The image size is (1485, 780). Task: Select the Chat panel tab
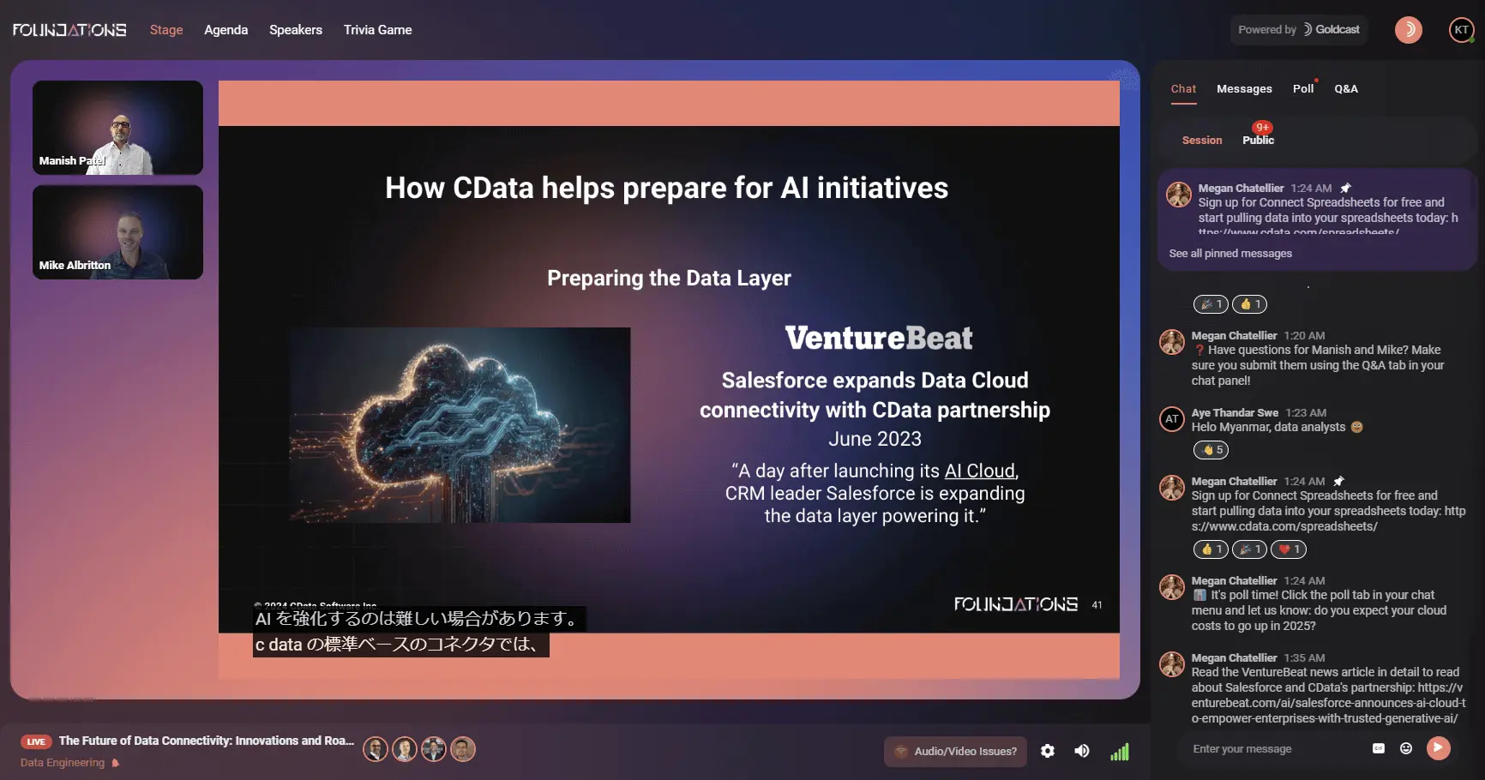coord(1183,89)
